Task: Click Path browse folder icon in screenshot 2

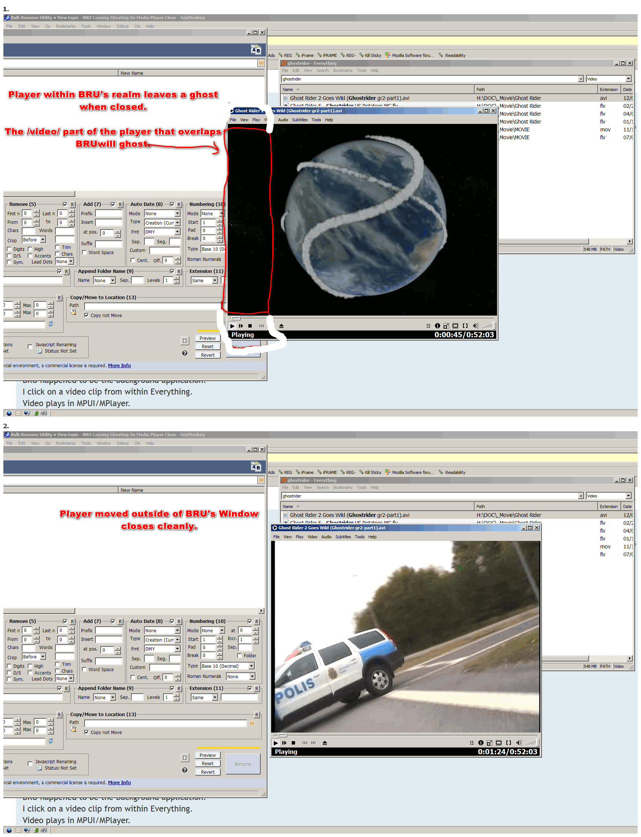Action: [252, 723]
